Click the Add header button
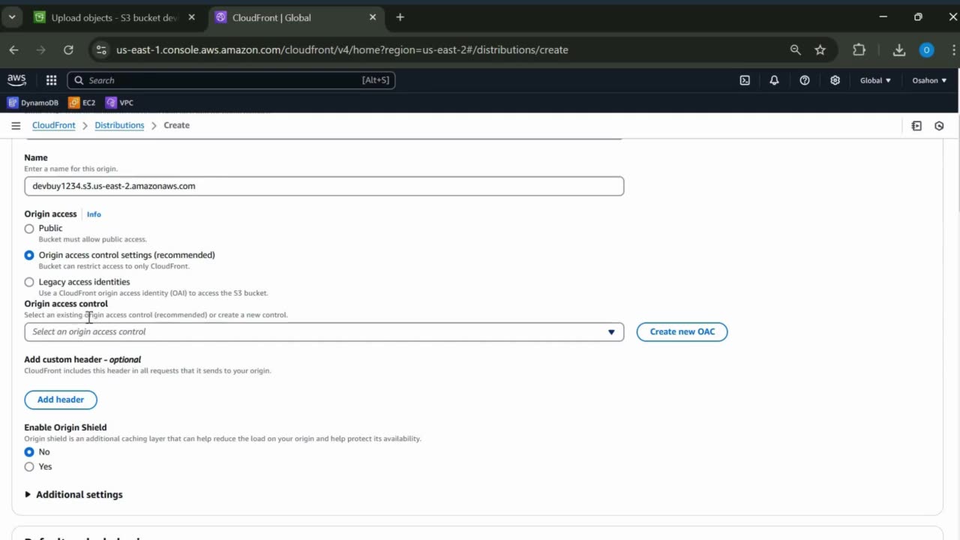Viewport: 960px width, 540px height. pyautogui.click(x=61, y=400)
